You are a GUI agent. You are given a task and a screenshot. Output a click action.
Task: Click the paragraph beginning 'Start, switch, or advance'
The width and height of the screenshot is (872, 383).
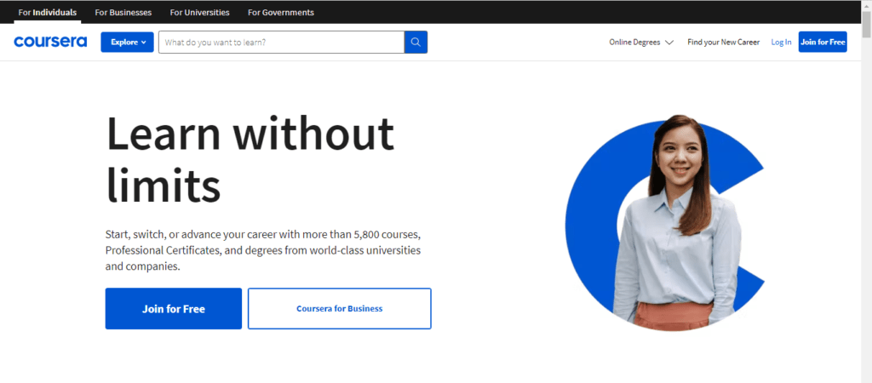[x=263, y=250]
